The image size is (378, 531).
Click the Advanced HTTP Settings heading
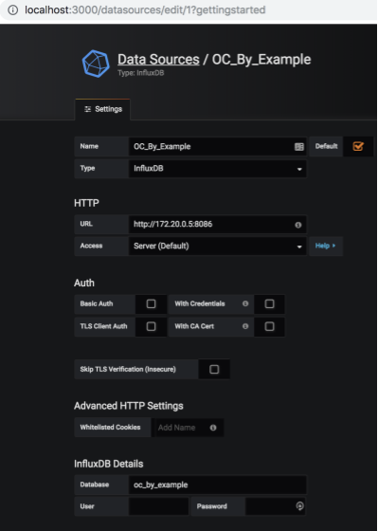click(x=129, y=406)
